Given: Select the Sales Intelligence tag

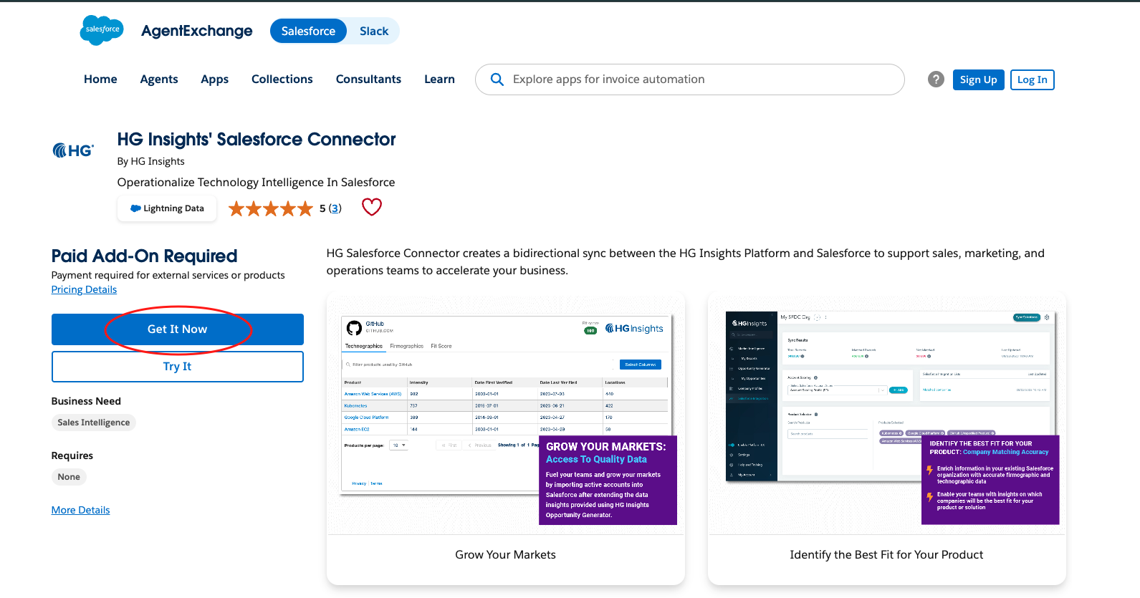Looking at the screenshot, I should pos(94,423).
